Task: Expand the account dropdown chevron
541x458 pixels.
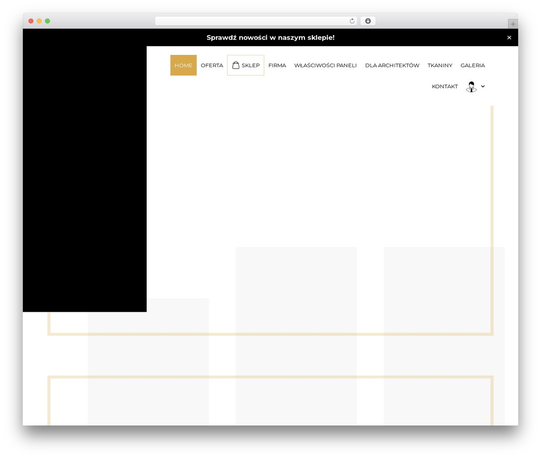Action: [483, 86]
